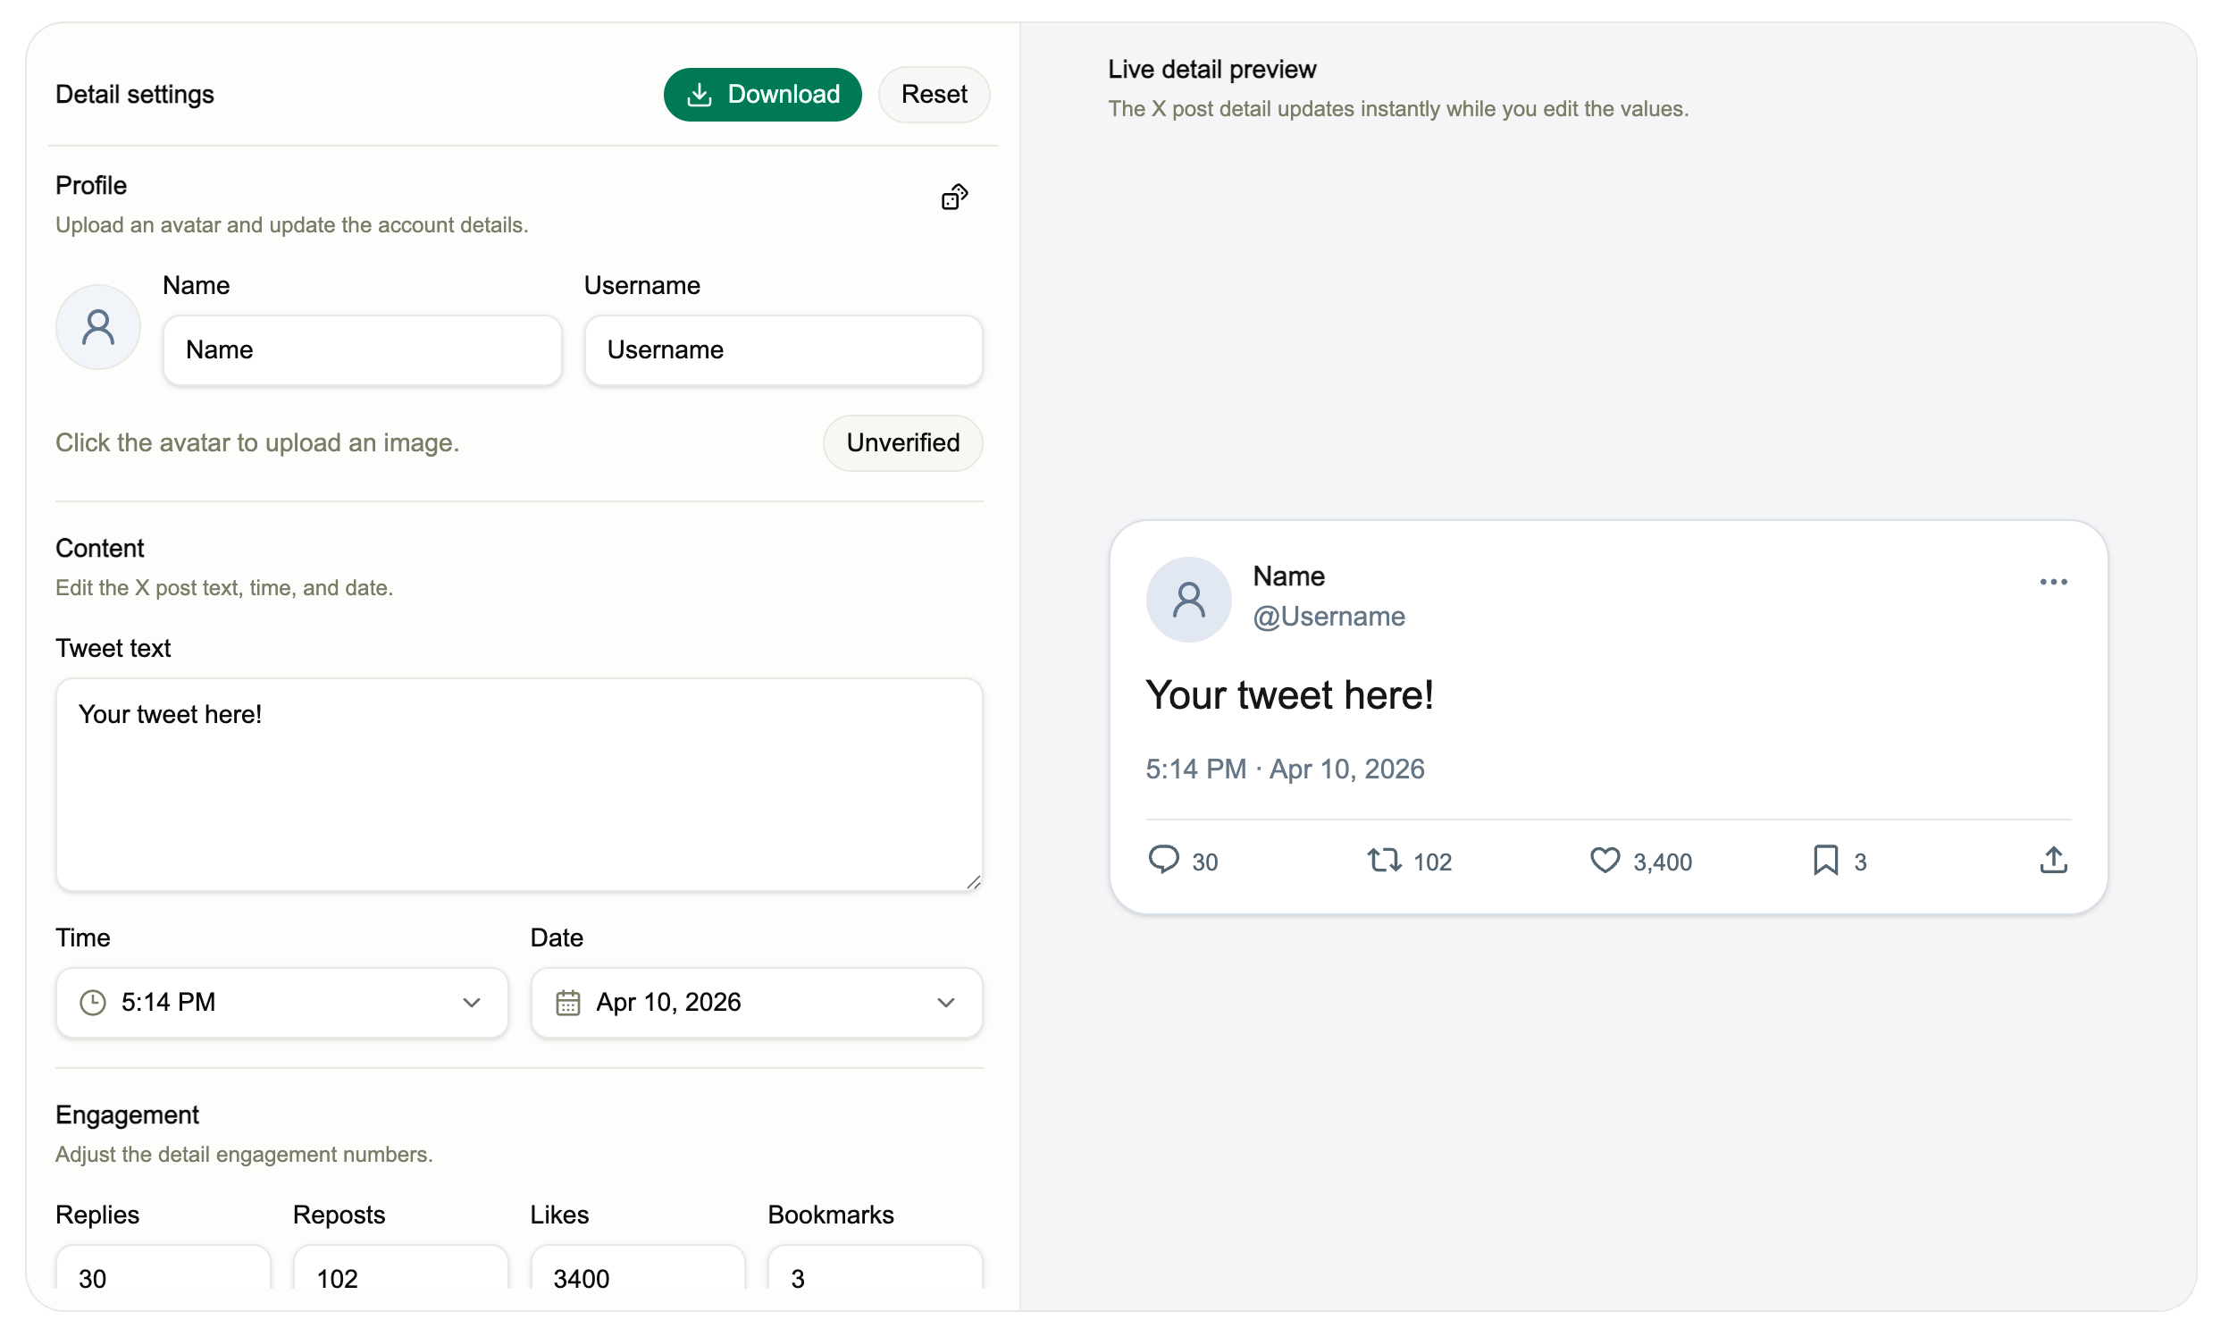Expand the Date picker dropdown

click(x=946, y=1003)
